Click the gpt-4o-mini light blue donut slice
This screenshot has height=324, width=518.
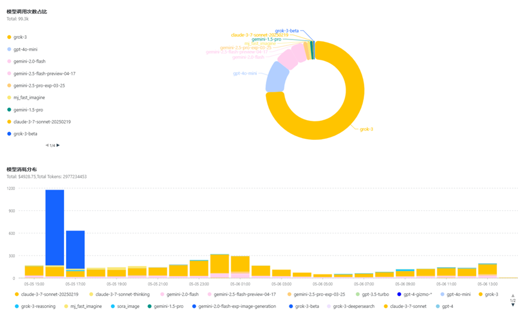pyautogui.click(x=277, y=77)
